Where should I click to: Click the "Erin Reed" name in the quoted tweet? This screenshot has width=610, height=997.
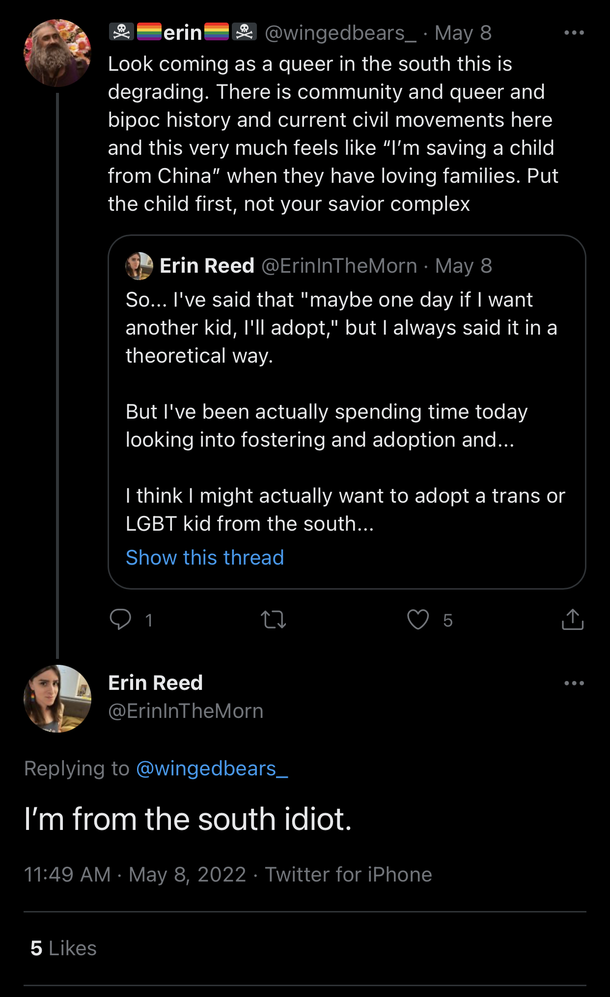click(207, 266)
